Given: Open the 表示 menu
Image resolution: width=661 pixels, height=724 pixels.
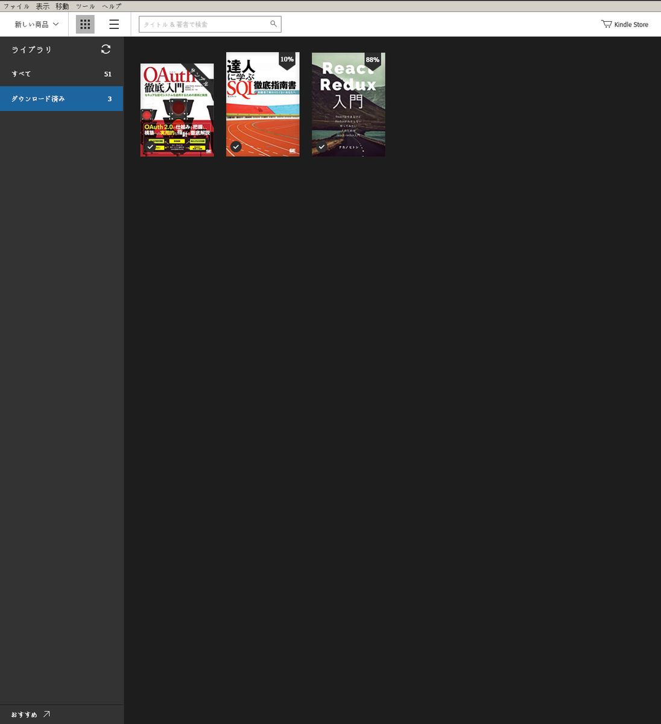Looking at the screenshot, I should pos(42,6).
